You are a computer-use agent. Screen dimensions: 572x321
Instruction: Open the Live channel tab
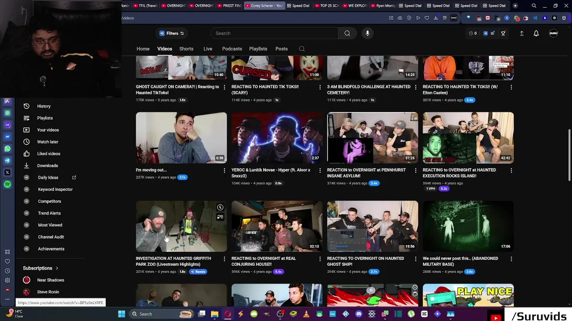coord(208,49)
